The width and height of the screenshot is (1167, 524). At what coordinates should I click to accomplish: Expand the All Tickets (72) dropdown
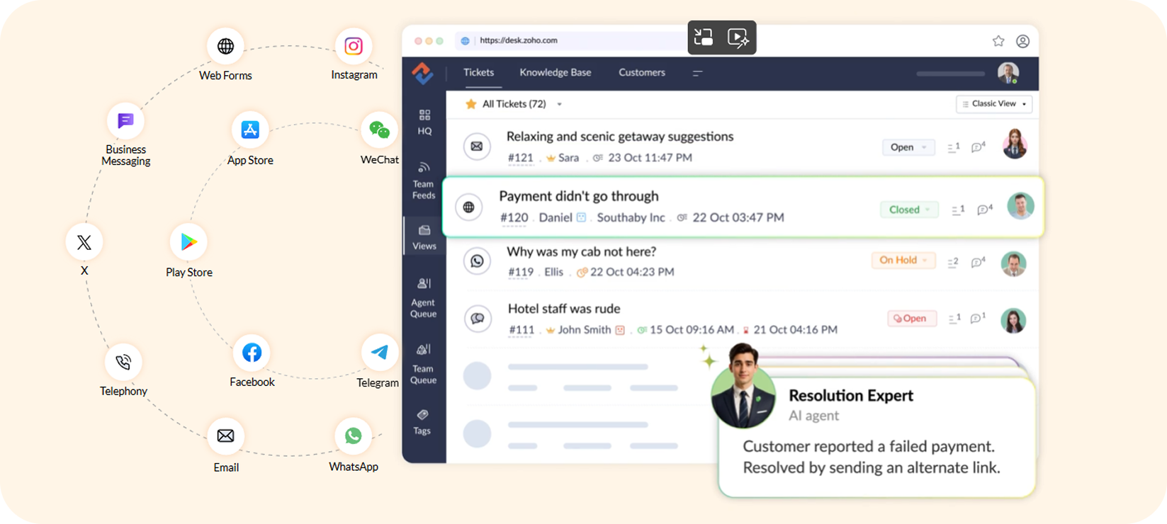point(559,104)
